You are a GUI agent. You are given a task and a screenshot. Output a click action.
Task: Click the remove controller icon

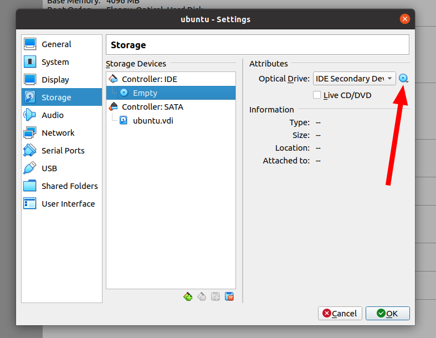pos(202,296)
